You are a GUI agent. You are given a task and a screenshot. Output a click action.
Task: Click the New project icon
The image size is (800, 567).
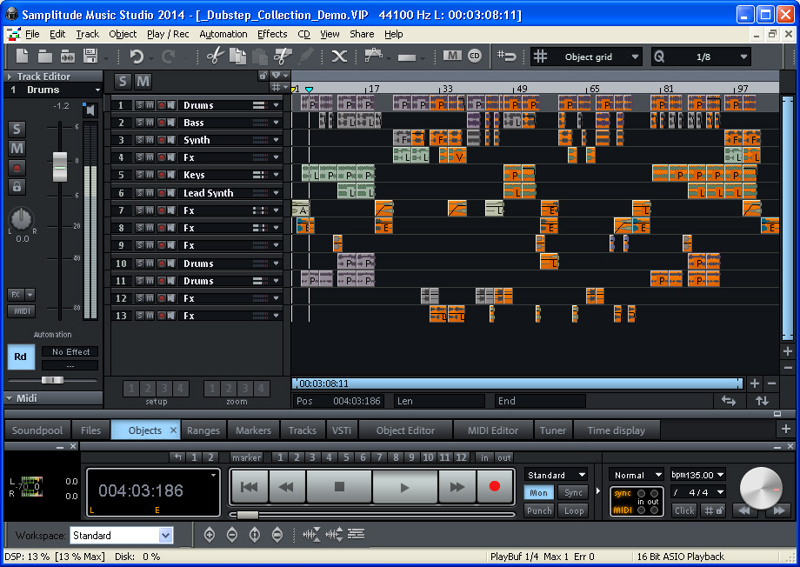22,56
